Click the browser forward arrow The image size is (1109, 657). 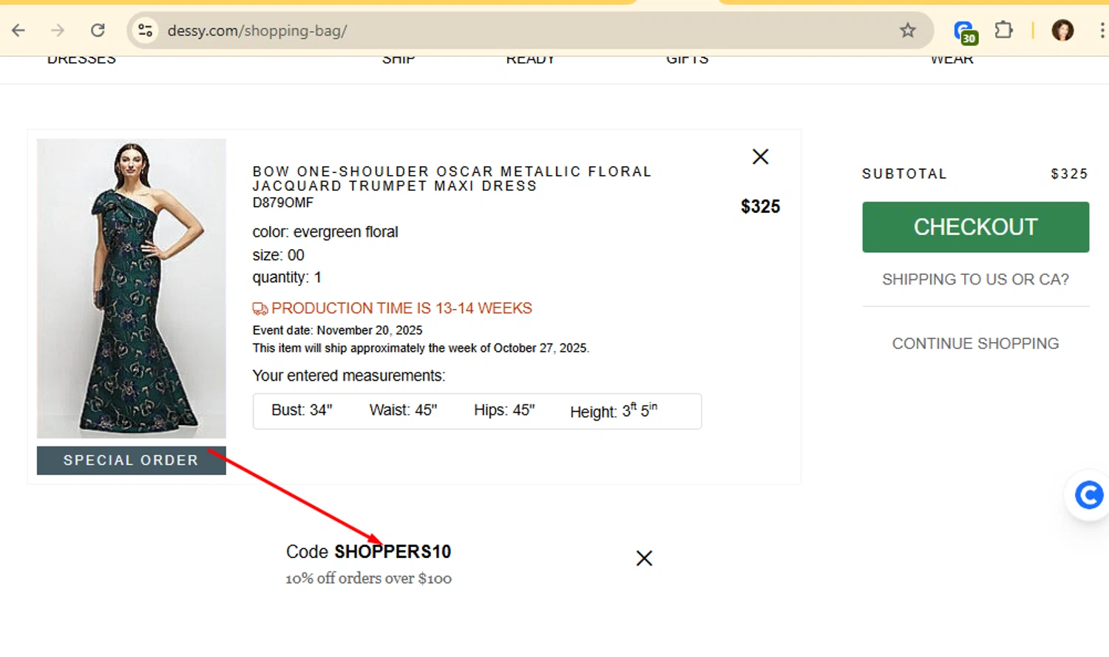[x=58, y=30]
